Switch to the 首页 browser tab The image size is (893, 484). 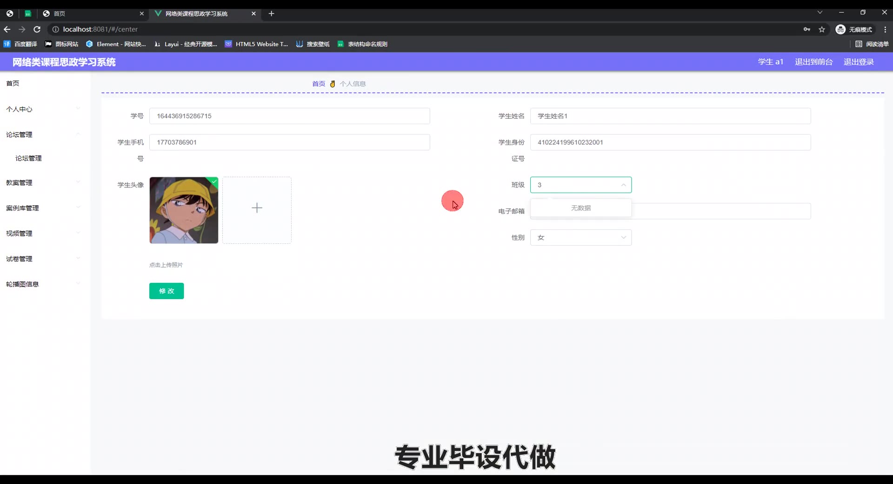click(93, 13)
